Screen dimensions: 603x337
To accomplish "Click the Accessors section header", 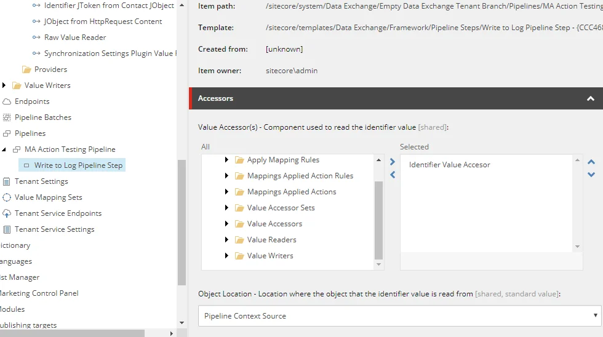I will coord(396,98).
